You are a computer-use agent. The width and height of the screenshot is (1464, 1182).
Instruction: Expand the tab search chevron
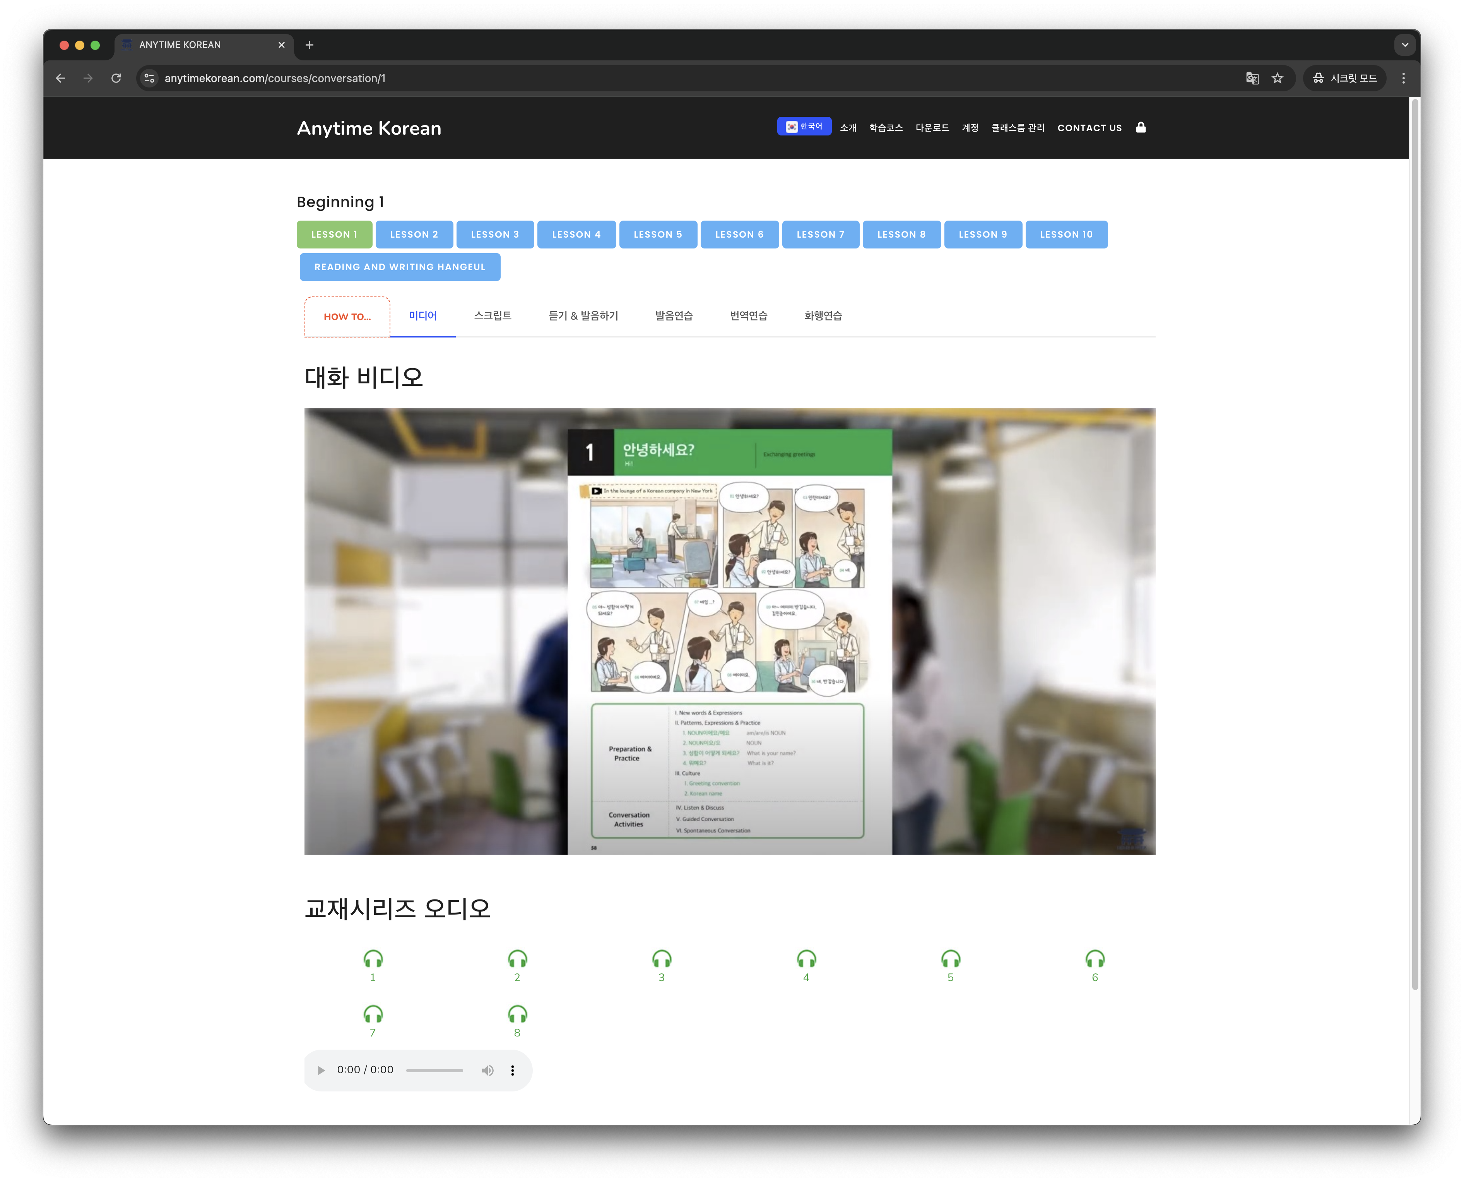pos(1405,45)
